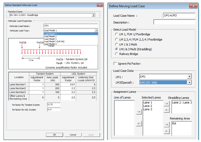The width and height of the screenshot is (201, 142).
Task: Close the Define Moving Load Case dialog
Action: (x=193, y=6)
